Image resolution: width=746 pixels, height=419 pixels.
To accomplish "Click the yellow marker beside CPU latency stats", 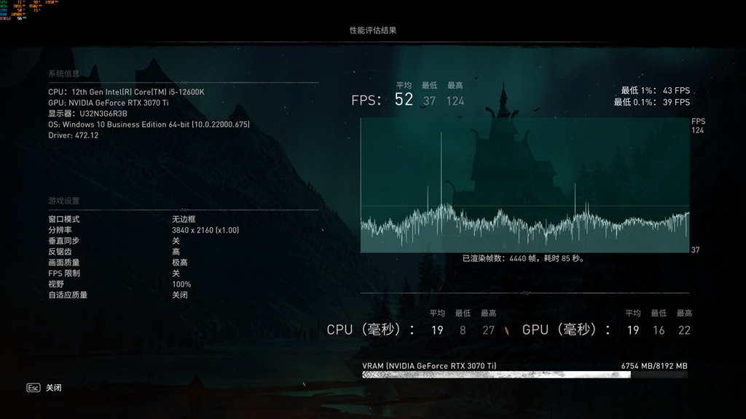I will click(x=506, y=331).
